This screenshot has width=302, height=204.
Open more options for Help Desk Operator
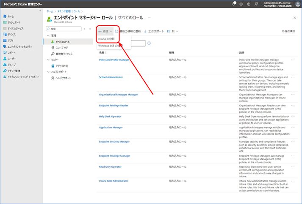(x=293, y=117)
